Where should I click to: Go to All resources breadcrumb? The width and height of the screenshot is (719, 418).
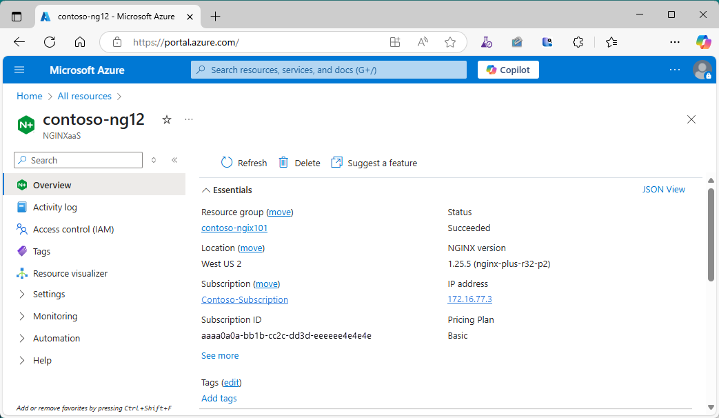pyautogui.click(x=84, y=97)
